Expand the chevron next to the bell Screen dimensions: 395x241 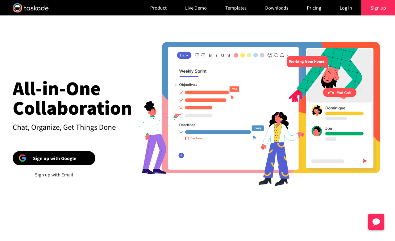(288, 56)
